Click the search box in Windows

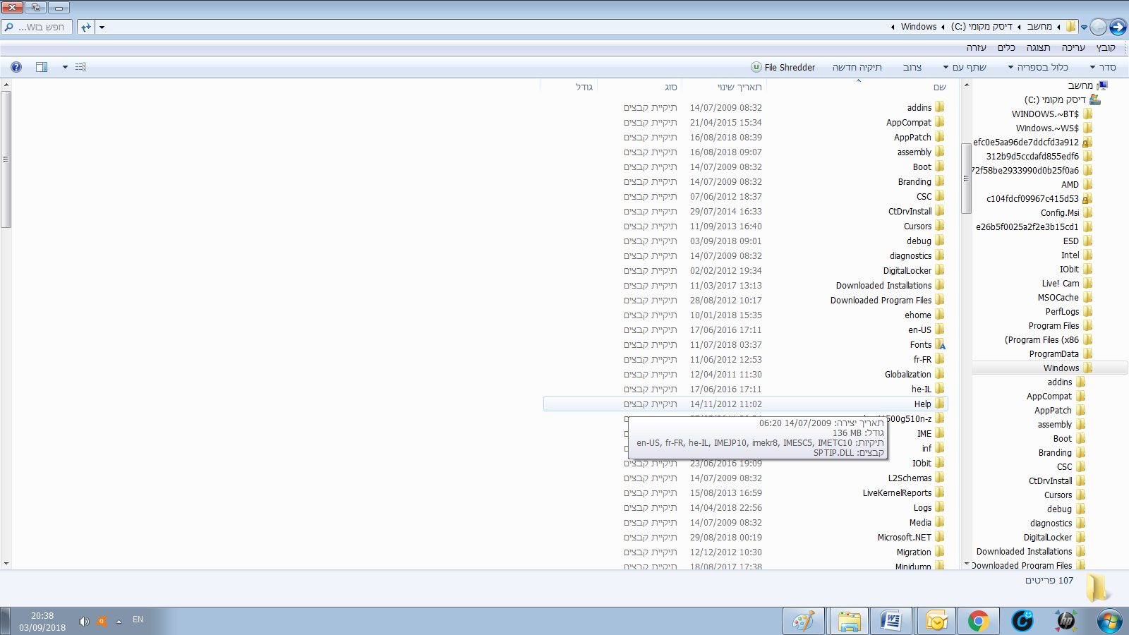click(x=37, y=27)
